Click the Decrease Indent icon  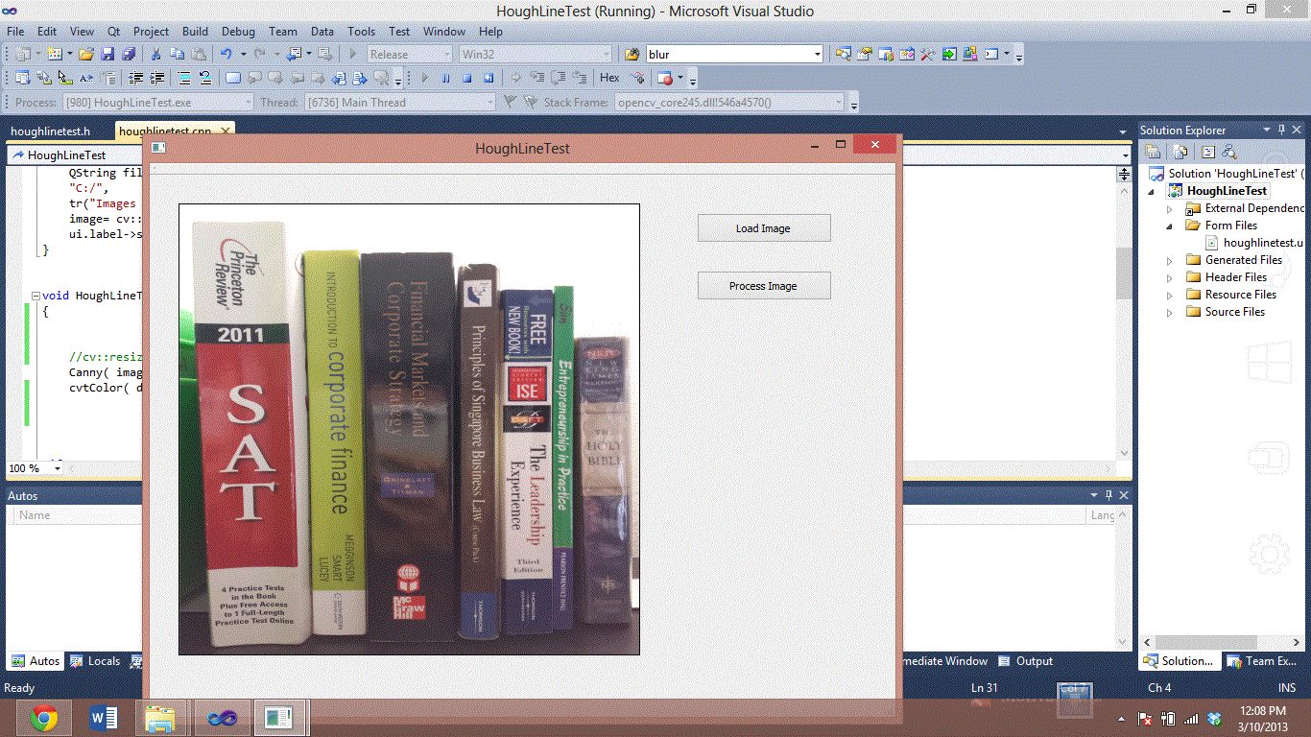(136, 78)
